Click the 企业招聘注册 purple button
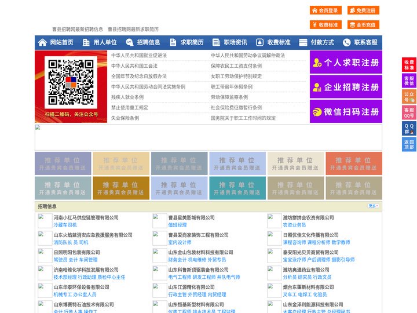Screen dimensions: 417x313 [x=346, y=87]
